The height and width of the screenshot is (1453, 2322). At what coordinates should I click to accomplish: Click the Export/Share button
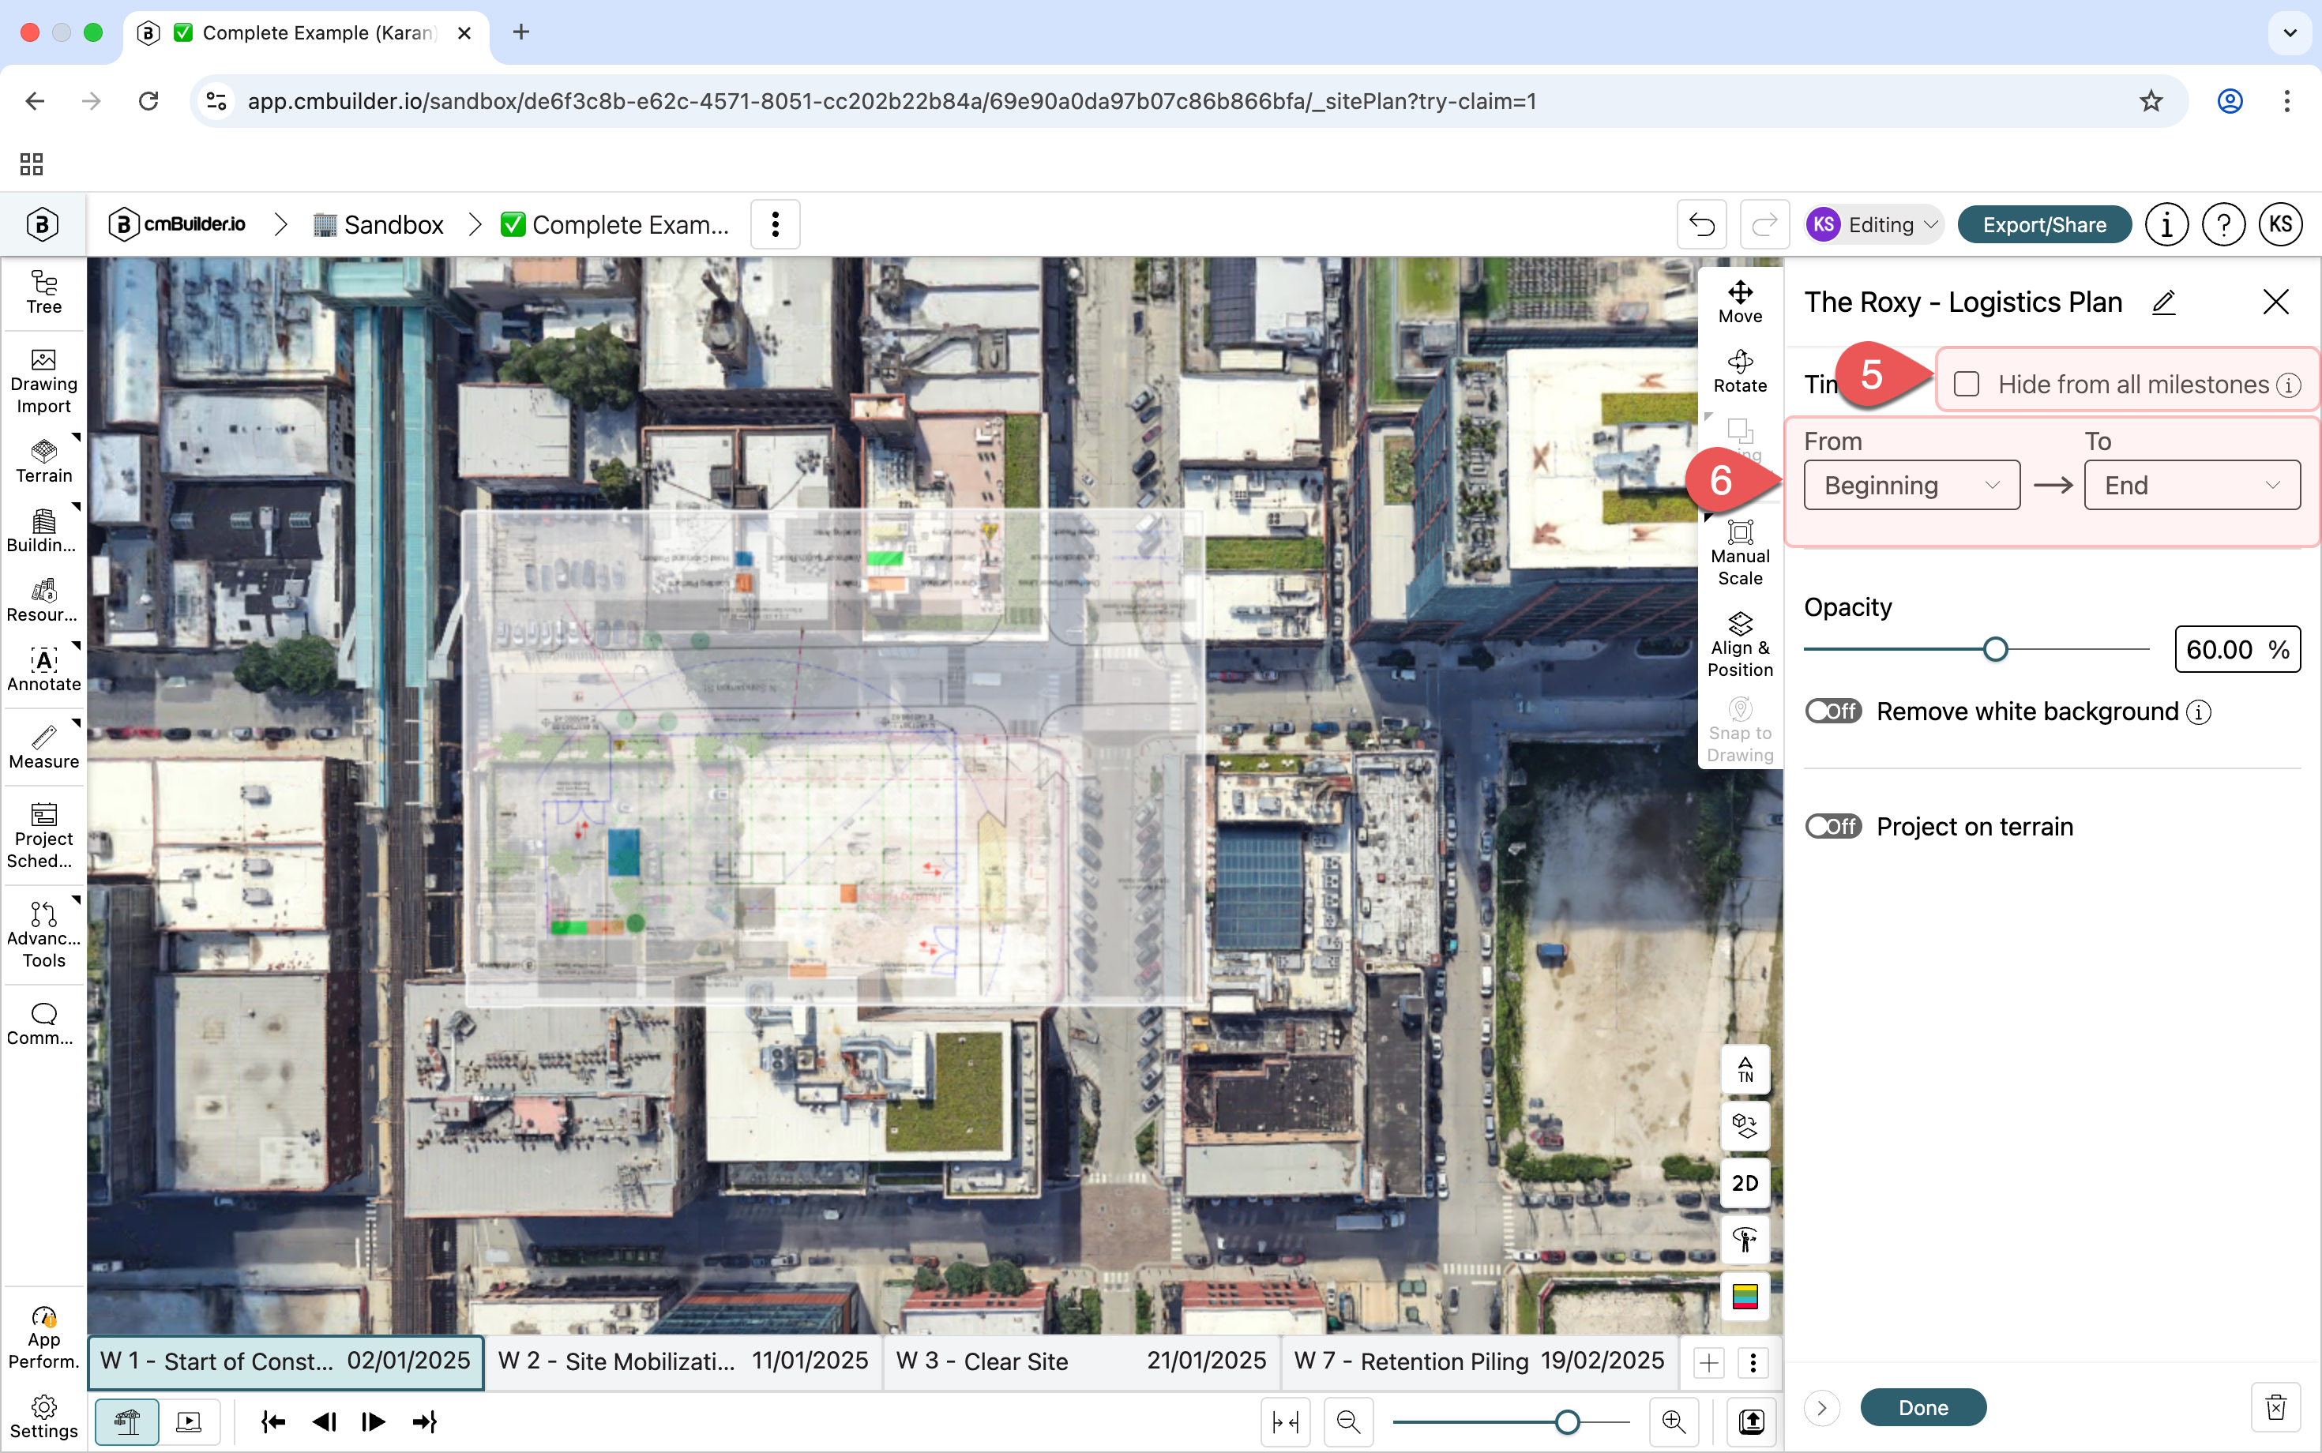tap(2044, 225)
